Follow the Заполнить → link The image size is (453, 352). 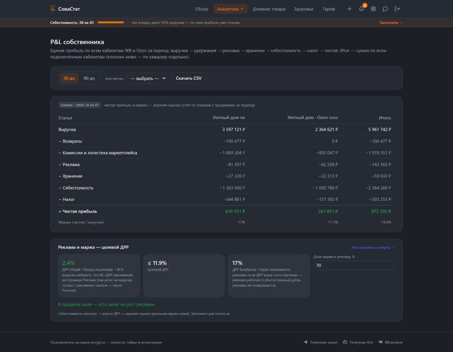pyautogui.click(x=391, y=23)
